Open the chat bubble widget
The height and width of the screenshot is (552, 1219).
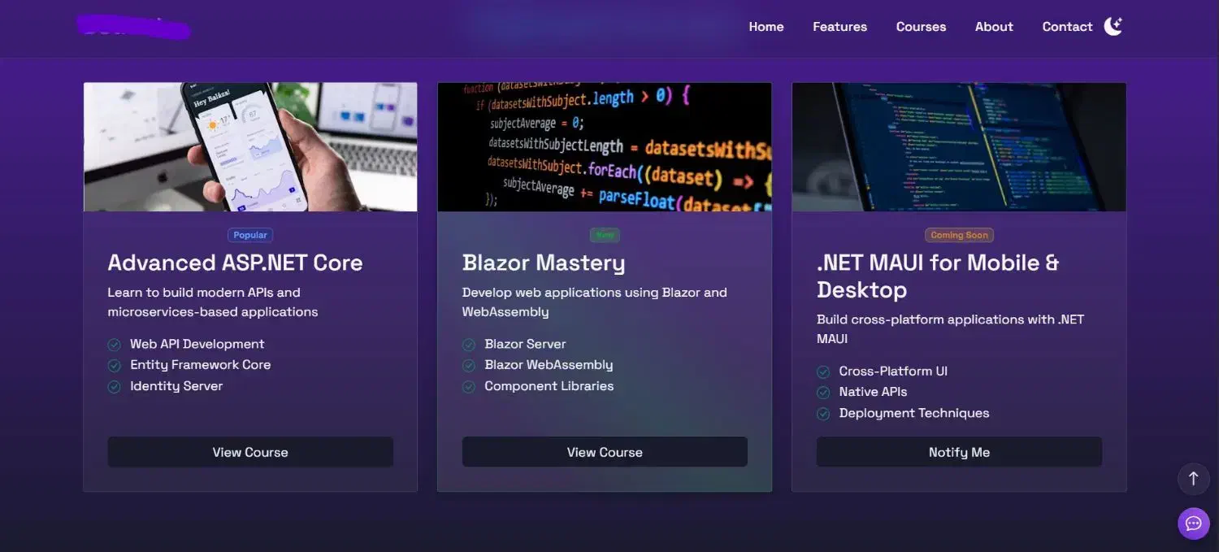(1193, 524)
